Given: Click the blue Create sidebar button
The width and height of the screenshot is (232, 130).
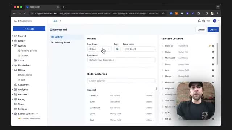Looking at the screenshot, I should 29,29.
